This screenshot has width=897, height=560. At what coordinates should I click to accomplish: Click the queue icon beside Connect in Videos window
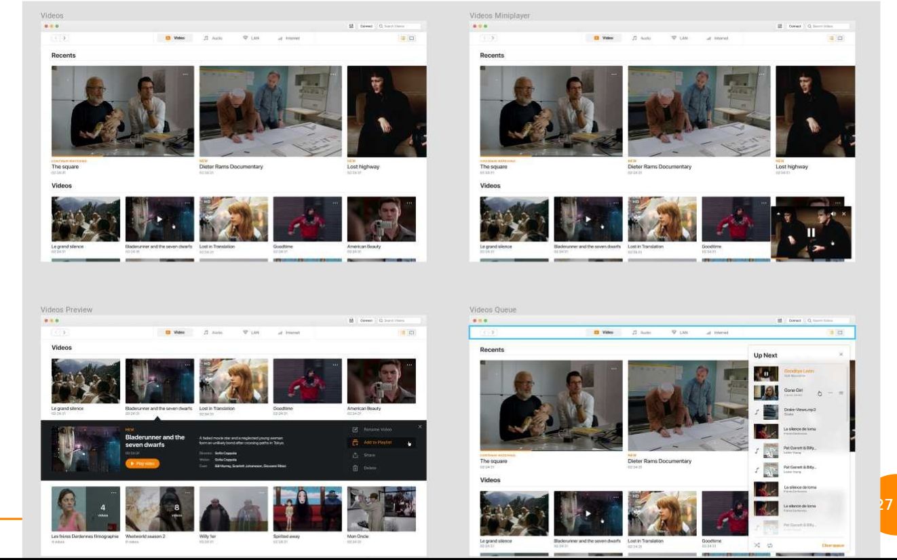coord(351,26)
